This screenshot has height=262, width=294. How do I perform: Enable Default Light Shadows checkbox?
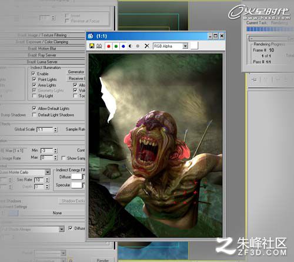pos(34,115)
